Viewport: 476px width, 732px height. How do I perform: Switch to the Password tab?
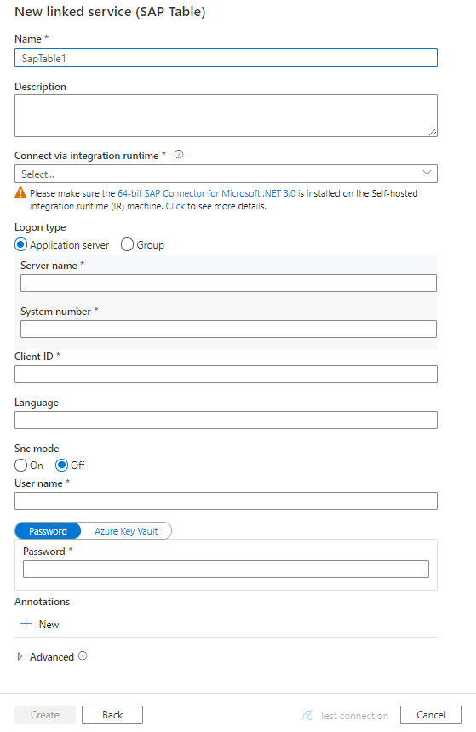49,531
